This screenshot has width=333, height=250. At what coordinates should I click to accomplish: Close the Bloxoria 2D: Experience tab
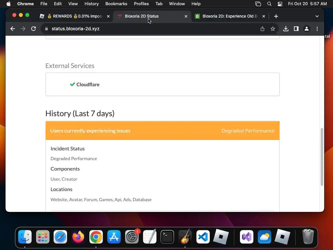pos(263,16)
